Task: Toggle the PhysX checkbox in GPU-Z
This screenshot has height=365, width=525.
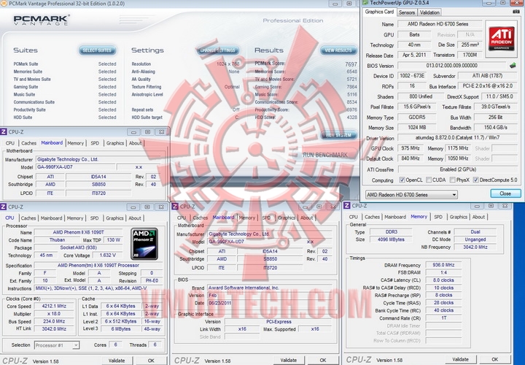Action: (453, 180)
